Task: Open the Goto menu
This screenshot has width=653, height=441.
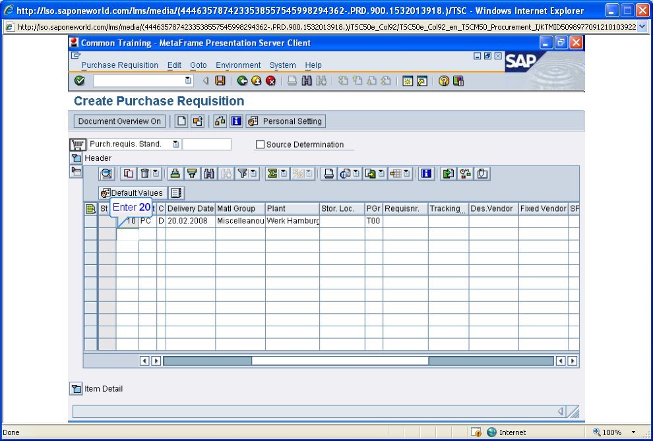Action: [199, 65]
